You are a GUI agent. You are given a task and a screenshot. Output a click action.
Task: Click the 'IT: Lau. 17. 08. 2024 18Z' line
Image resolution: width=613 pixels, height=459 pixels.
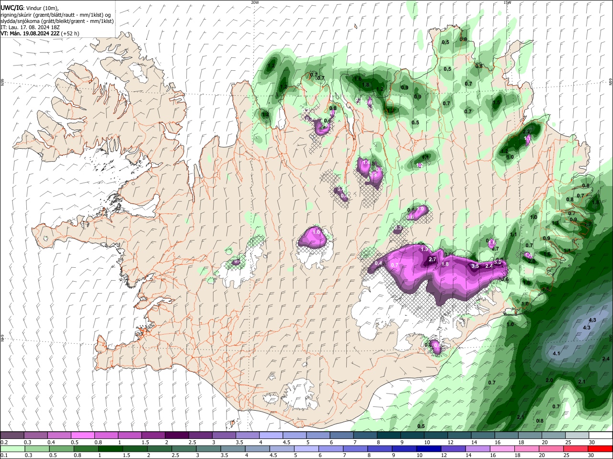[31, 28]
